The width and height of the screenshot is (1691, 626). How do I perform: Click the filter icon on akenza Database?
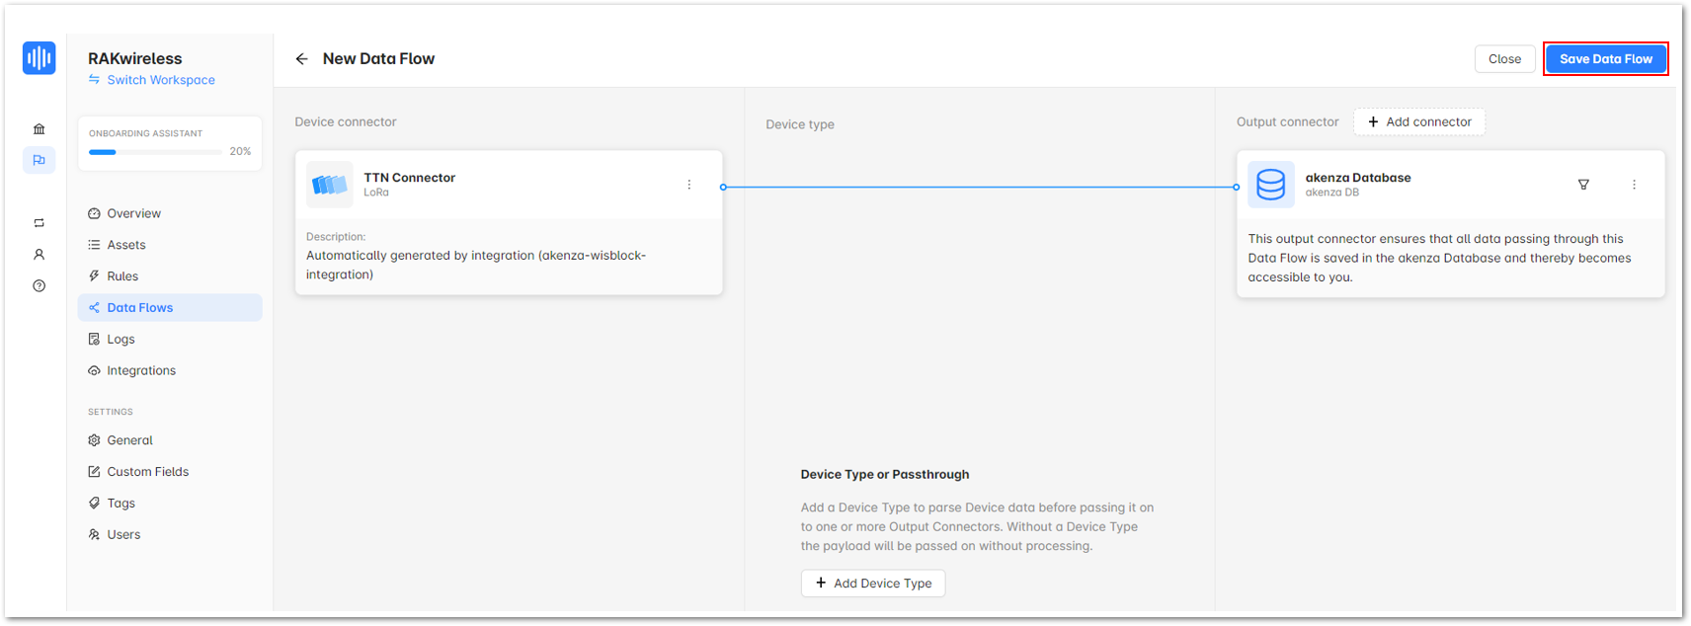(1583, 185)
